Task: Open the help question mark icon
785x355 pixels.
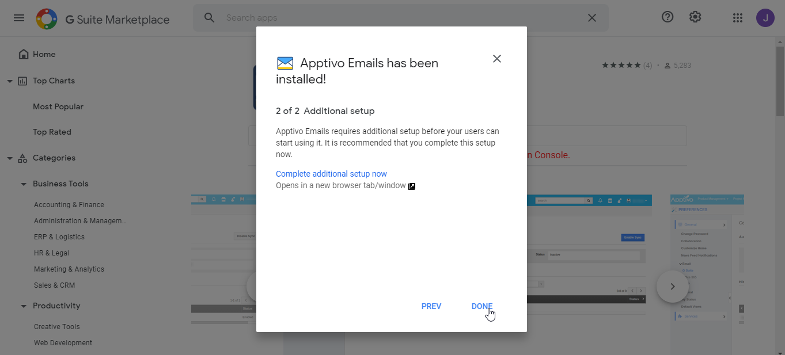Action: click(668, 17)
